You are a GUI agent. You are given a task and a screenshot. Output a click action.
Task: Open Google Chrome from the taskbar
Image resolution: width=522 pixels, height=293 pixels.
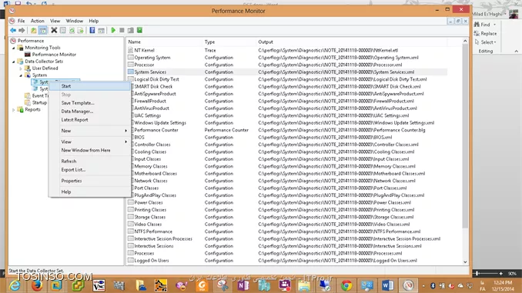346,285
